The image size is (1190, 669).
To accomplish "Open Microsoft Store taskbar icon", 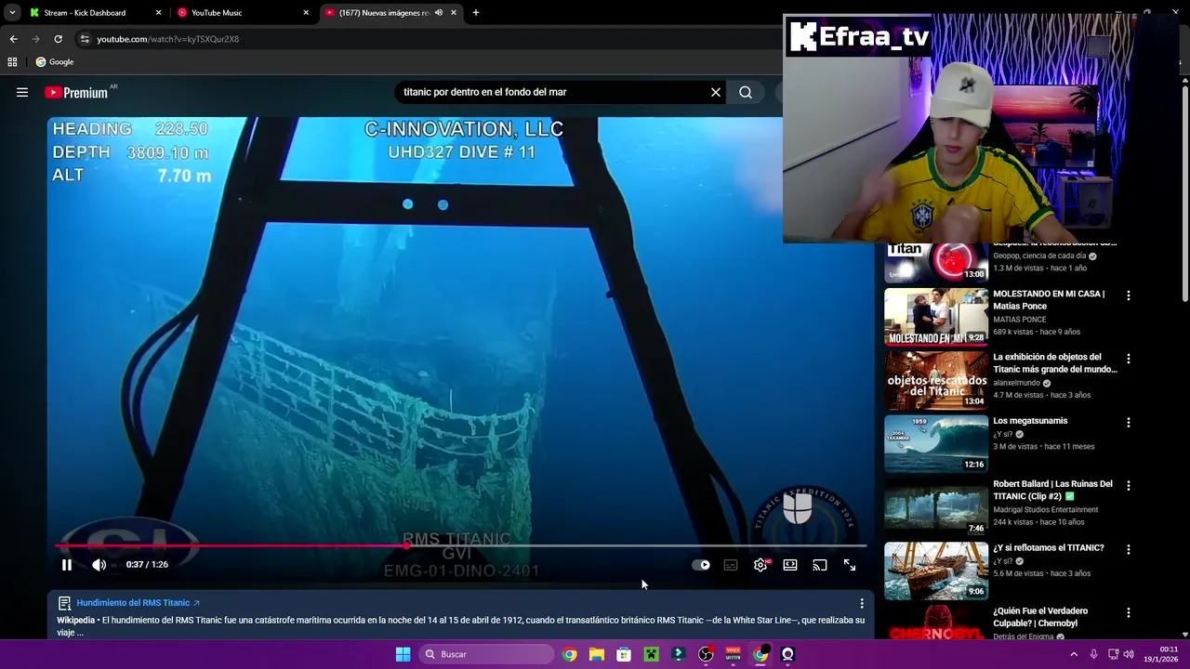I will point(624,654).
